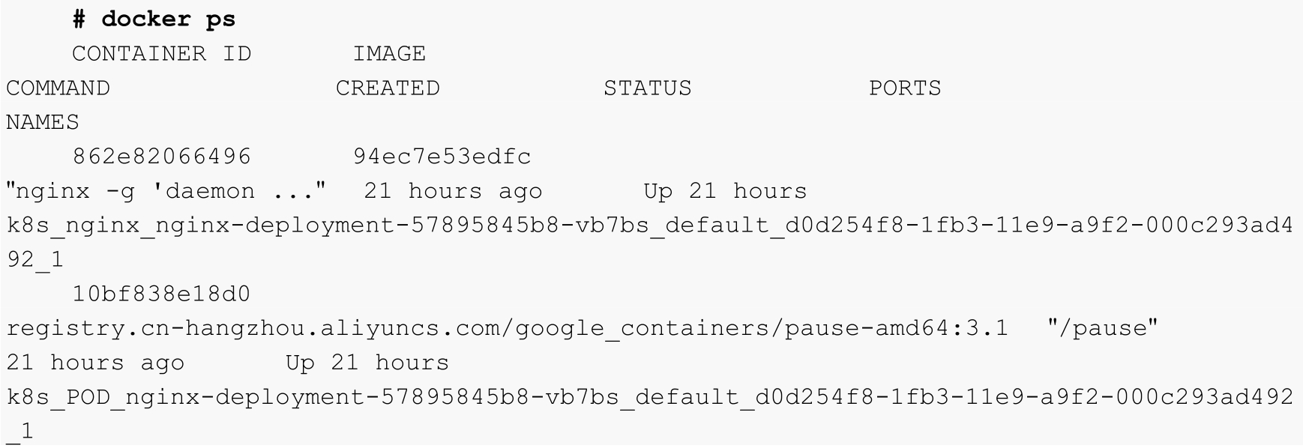Select the NAMES column header
1303x448 pixels.
(43, 122)
